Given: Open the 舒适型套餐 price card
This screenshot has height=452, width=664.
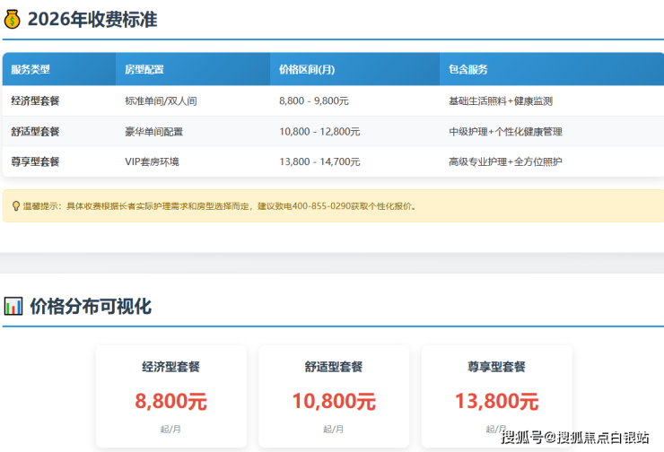Looking at the screenshot, I should 334,396.
